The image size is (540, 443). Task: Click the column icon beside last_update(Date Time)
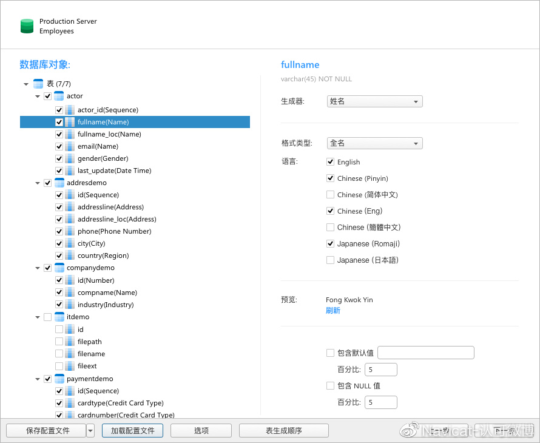tap(70, 171)
